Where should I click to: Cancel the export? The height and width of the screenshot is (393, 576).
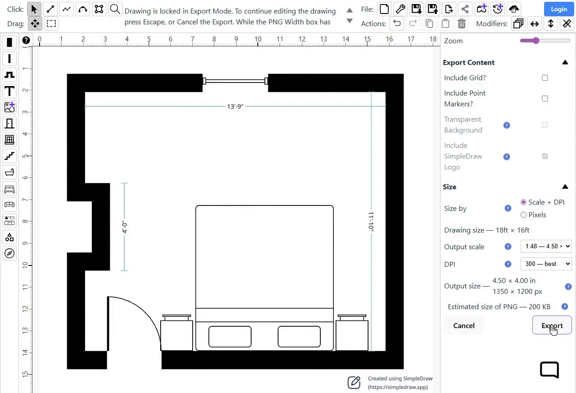(464, 326)
